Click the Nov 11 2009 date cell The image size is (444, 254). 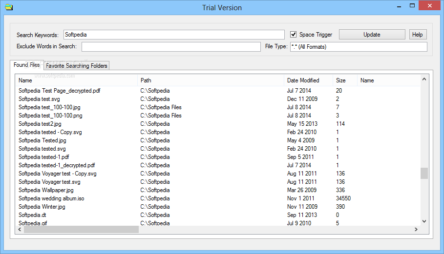pyautogui.click(x=302, y=207)
